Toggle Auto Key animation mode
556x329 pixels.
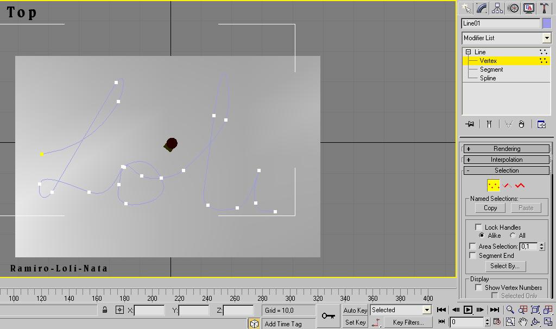tap(355, 310)
